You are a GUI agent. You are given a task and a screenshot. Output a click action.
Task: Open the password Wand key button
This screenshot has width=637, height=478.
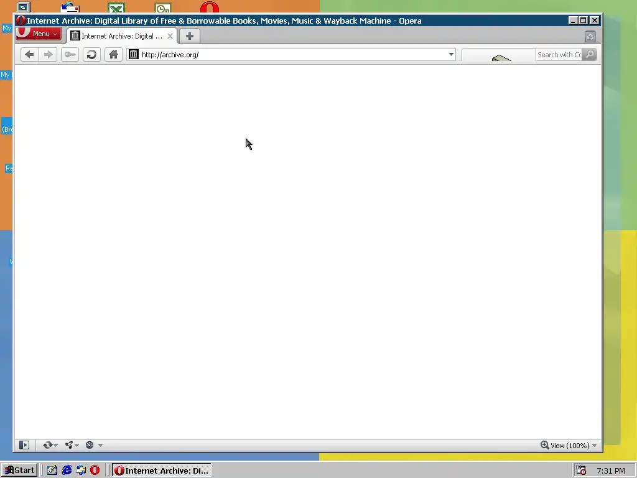[70, 55]
